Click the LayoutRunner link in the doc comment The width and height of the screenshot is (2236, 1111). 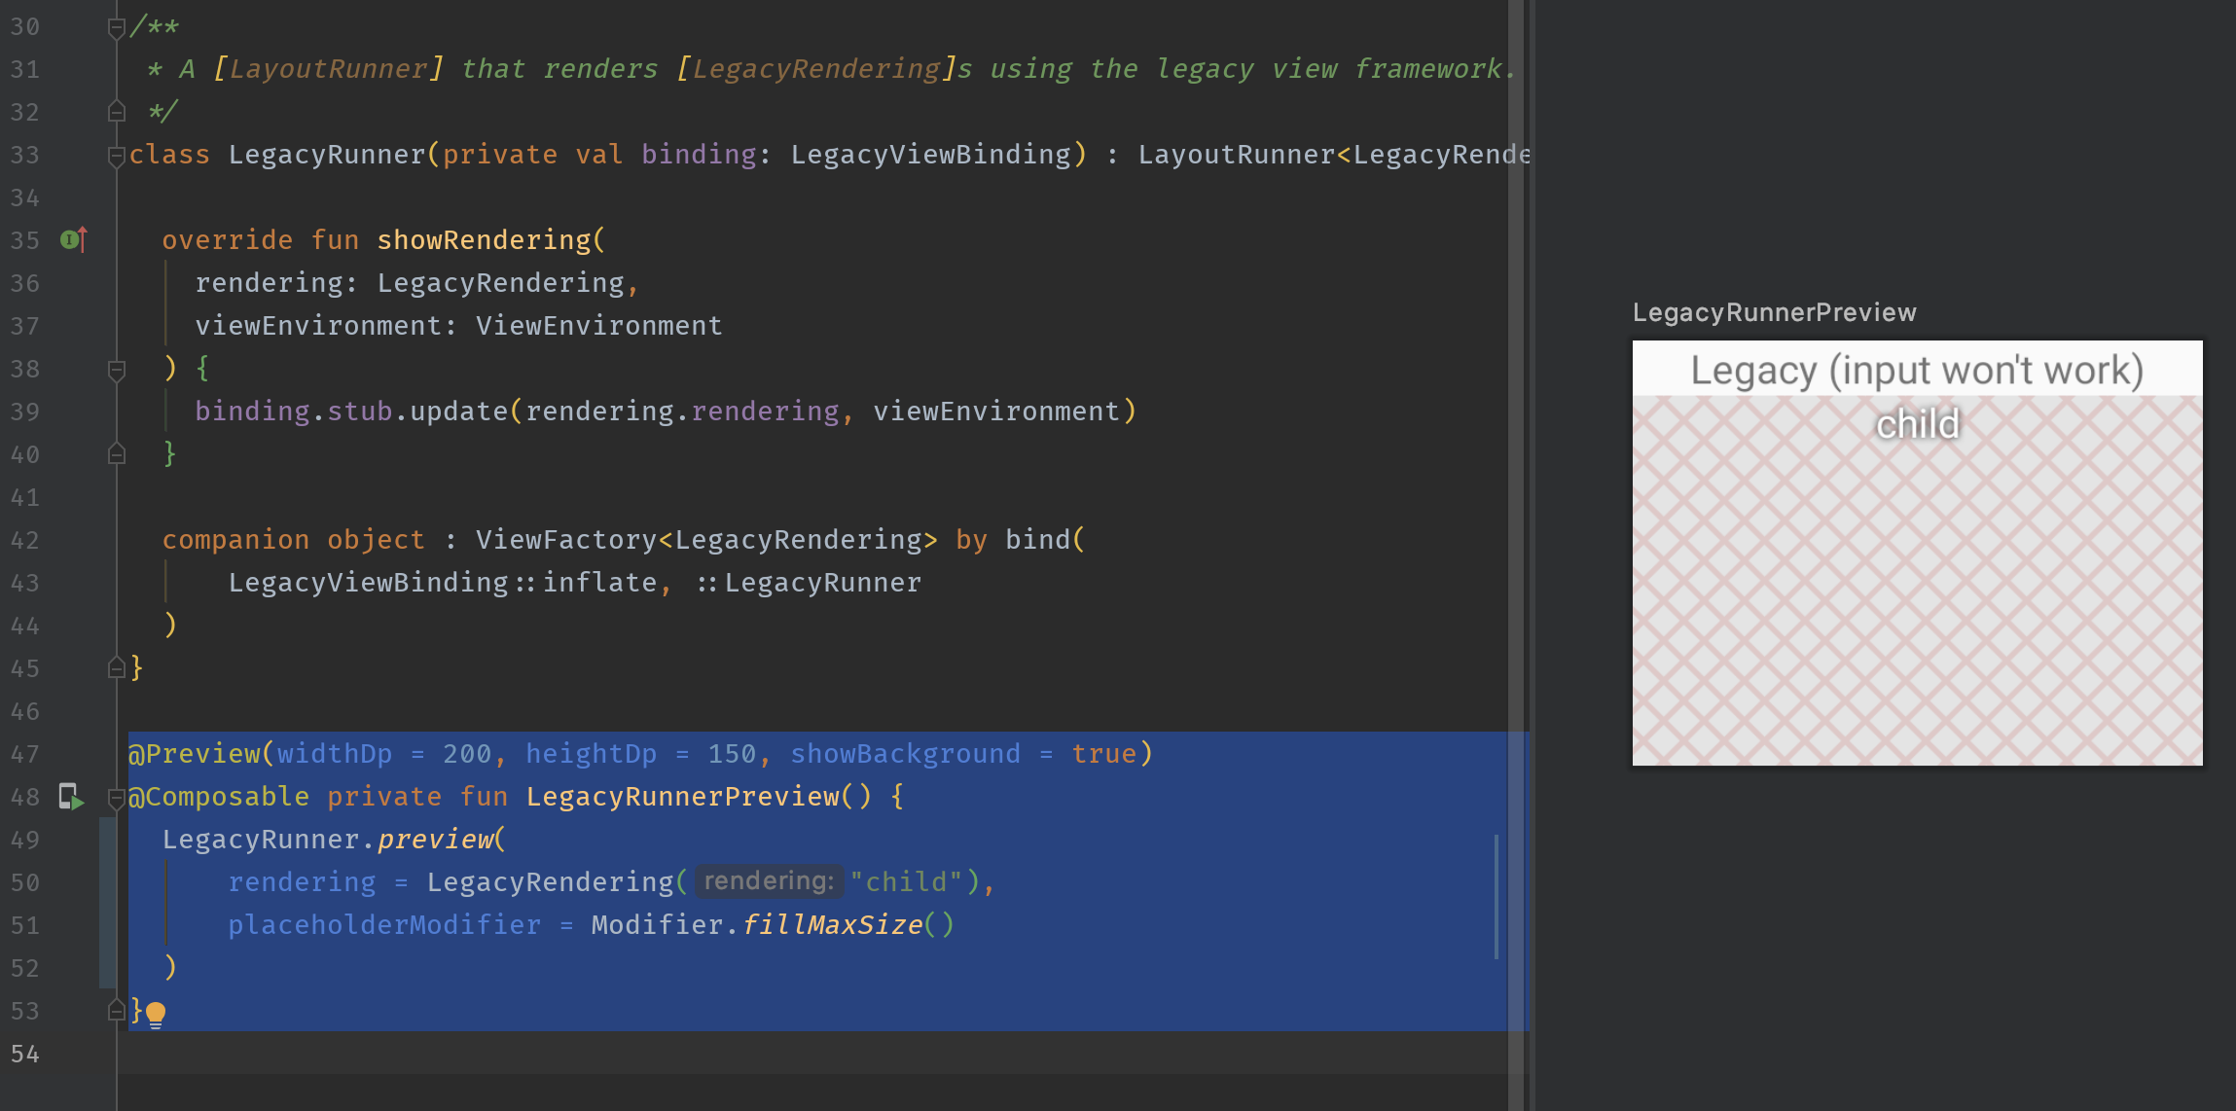(x=328, y=69)
